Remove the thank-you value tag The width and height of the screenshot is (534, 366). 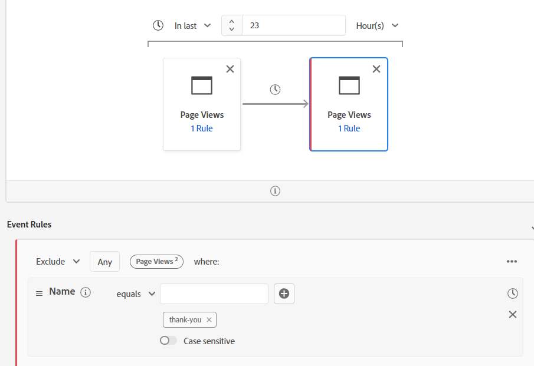[x=209, y=319]
